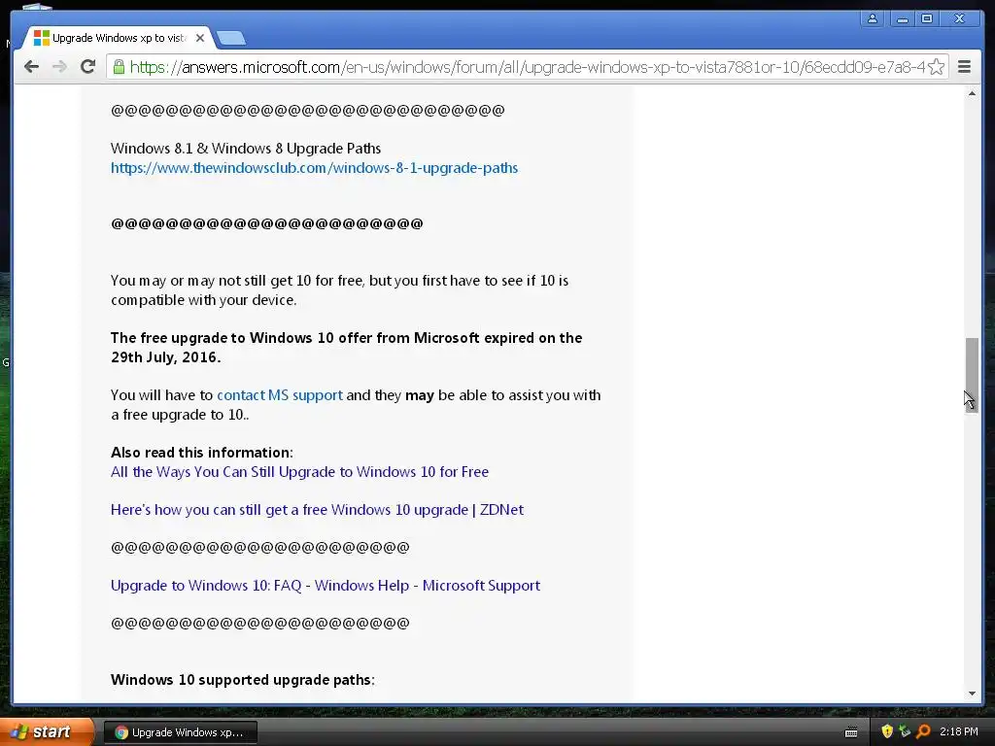Go back with the browser back arrow
The image size is (995, 746).
coord(31,67)
